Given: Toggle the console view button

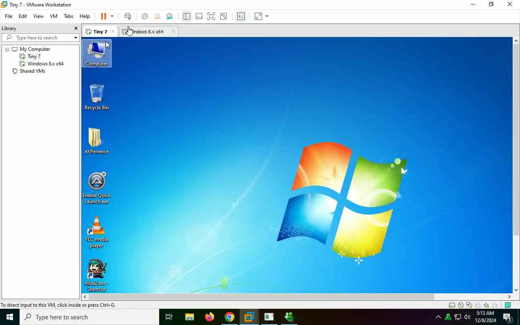Looking at the screenshot, I should tap(241, 16).
